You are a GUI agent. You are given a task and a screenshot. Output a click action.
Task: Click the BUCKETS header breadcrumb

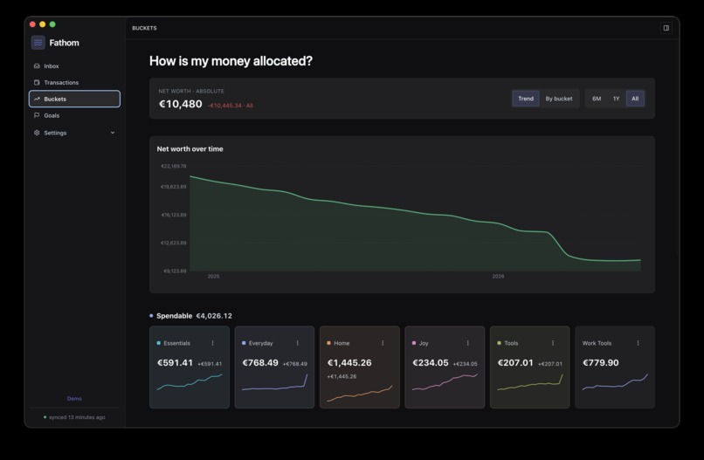[145, 28]
